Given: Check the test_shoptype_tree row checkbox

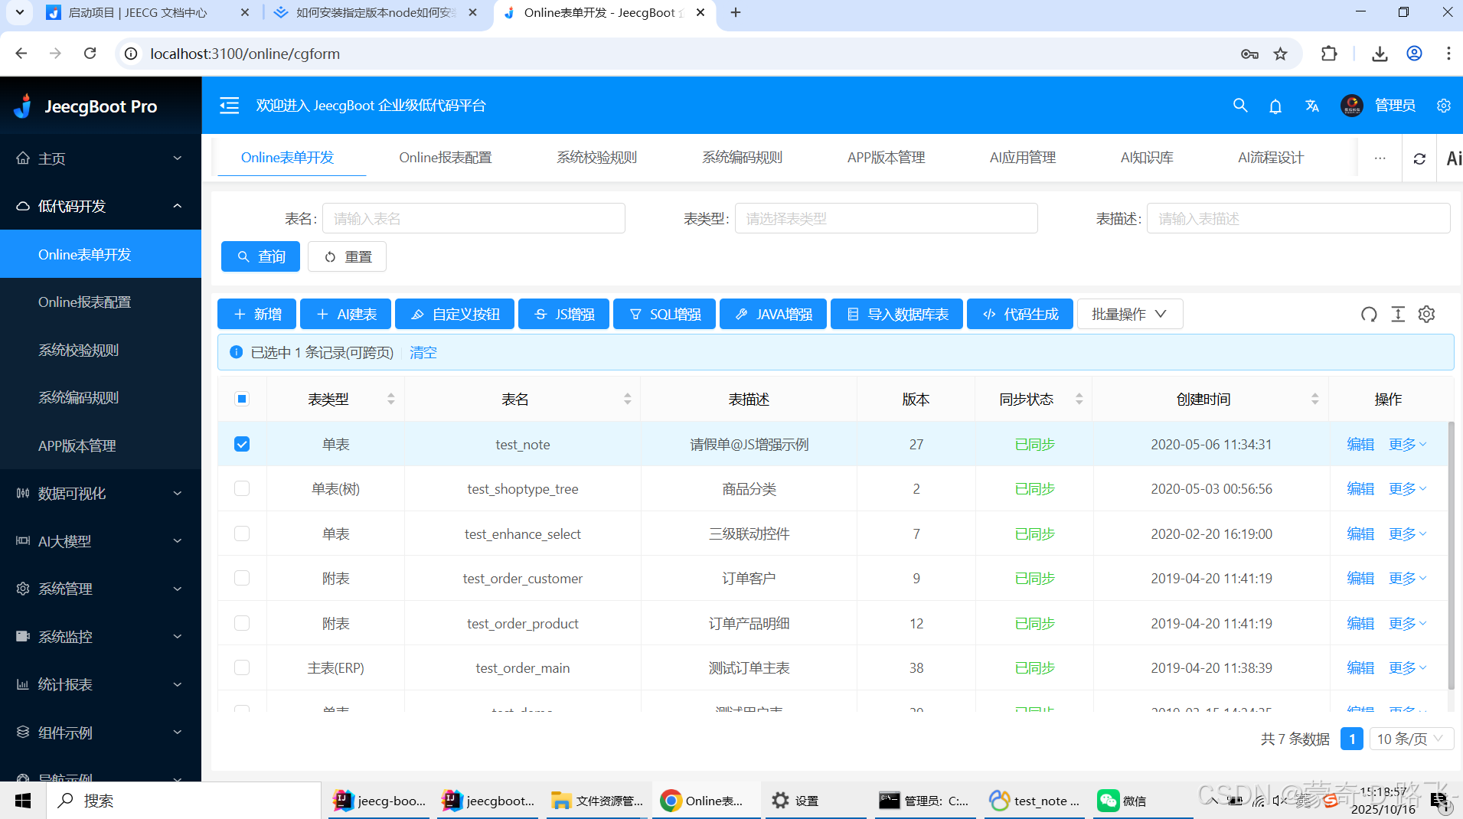Looking at the screenshot, I should pos(242,488).
